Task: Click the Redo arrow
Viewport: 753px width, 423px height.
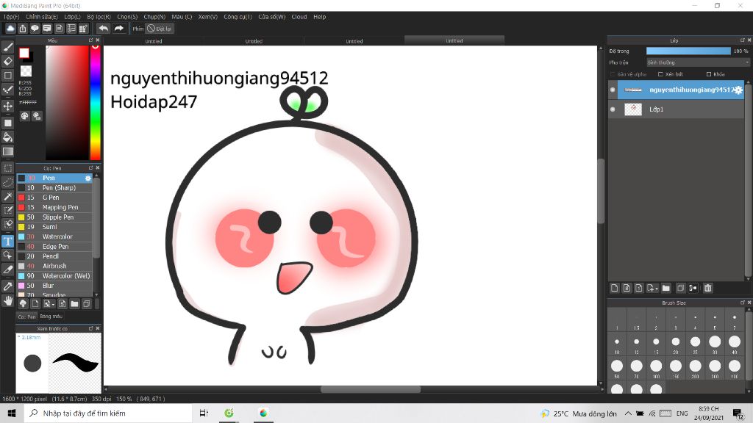Action: pos(118,29)
